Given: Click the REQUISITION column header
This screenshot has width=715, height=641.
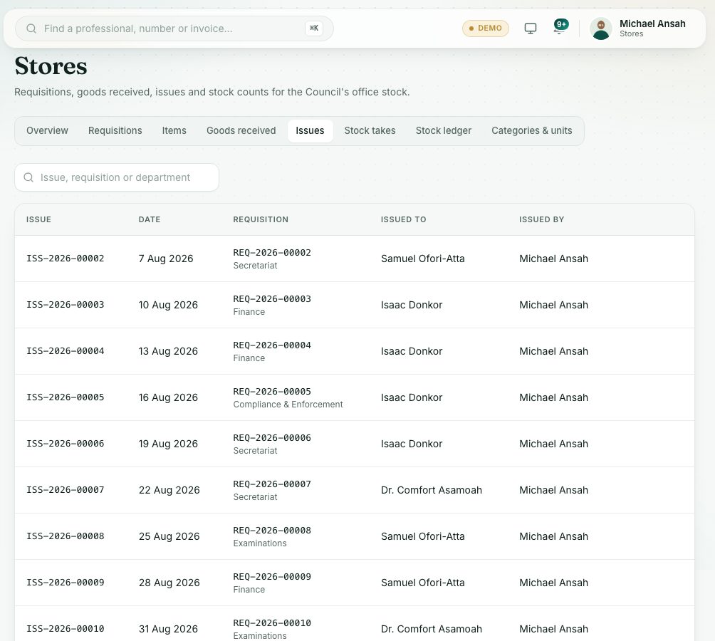Looking at the screenshot, I should click(261, 219).
